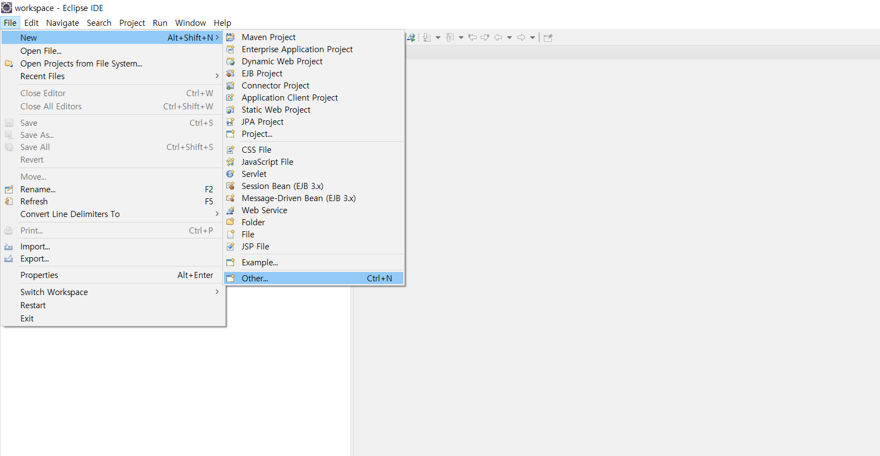Image resolution: width=880 pixels, height=456 pixels.
Task: Click the JavaScript File icon
Action: pyautogui.click(x=231, y=162)
